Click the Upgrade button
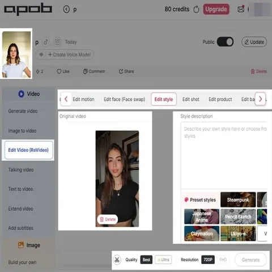Image resolution: width=272 pixels, height=272 pixels. (216, 9)
